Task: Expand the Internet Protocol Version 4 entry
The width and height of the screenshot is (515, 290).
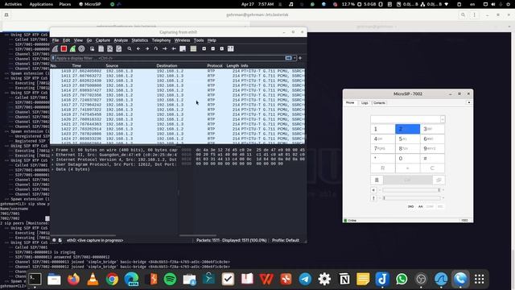Action: (53, 159)
